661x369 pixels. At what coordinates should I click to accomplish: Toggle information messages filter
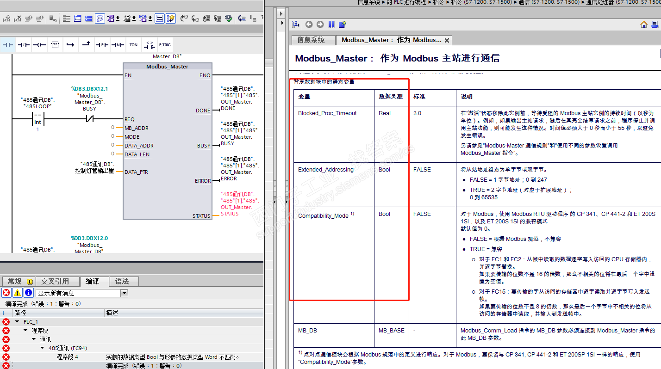[28, 293]
